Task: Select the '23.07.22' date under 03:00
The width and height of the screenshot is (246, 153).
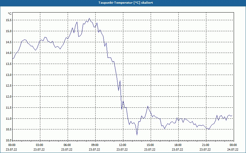Action: [39, 149]
